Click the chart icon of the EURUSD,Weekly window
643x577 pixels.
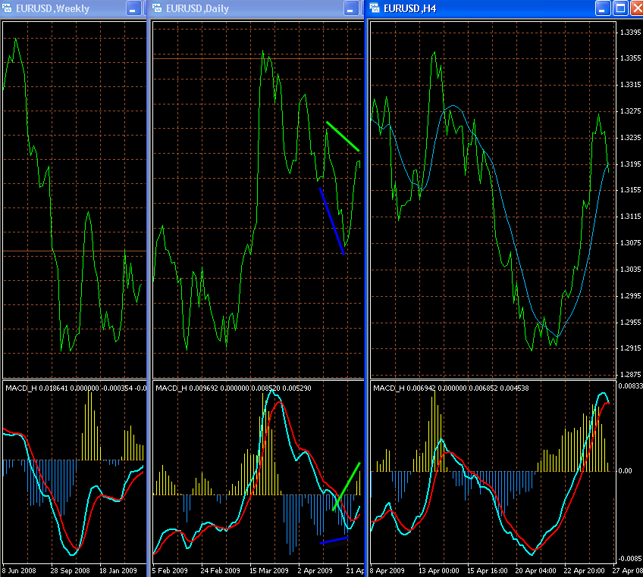(7, 8)
